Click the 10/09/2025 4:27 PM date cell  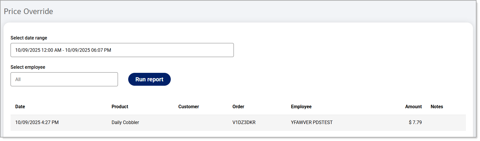(x=37, y=122)
